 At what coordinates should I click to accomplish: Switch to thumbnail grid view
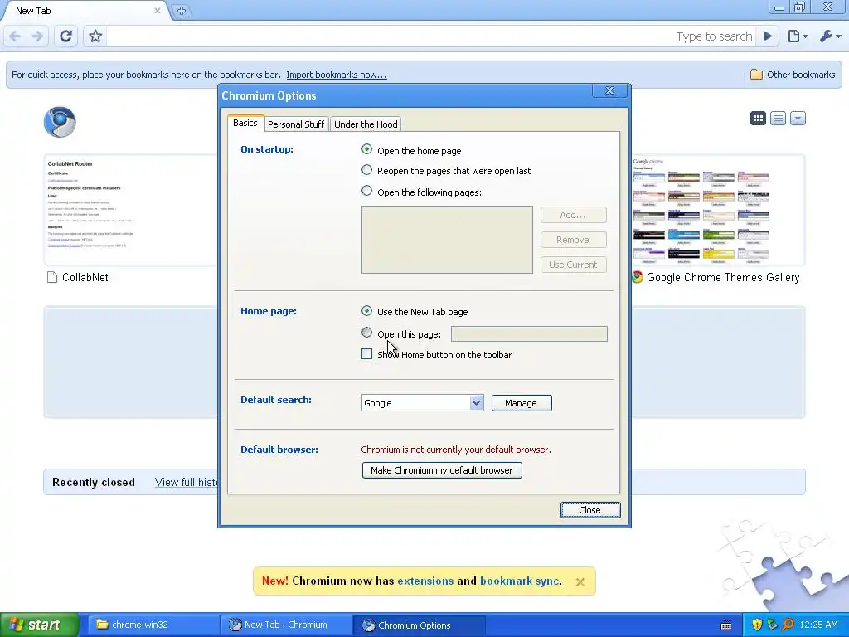pyautogui.click(x=758, y=118)
